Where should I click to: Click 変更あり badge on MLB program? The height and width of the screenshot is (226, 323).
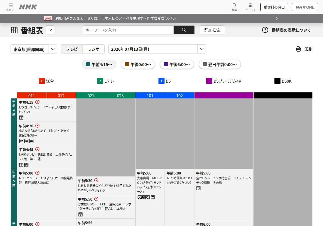144,197
